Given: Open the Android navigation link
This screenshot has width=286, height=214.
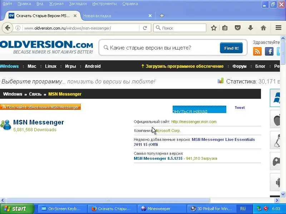Looking at the screenshot, I should tap(93, 66).
